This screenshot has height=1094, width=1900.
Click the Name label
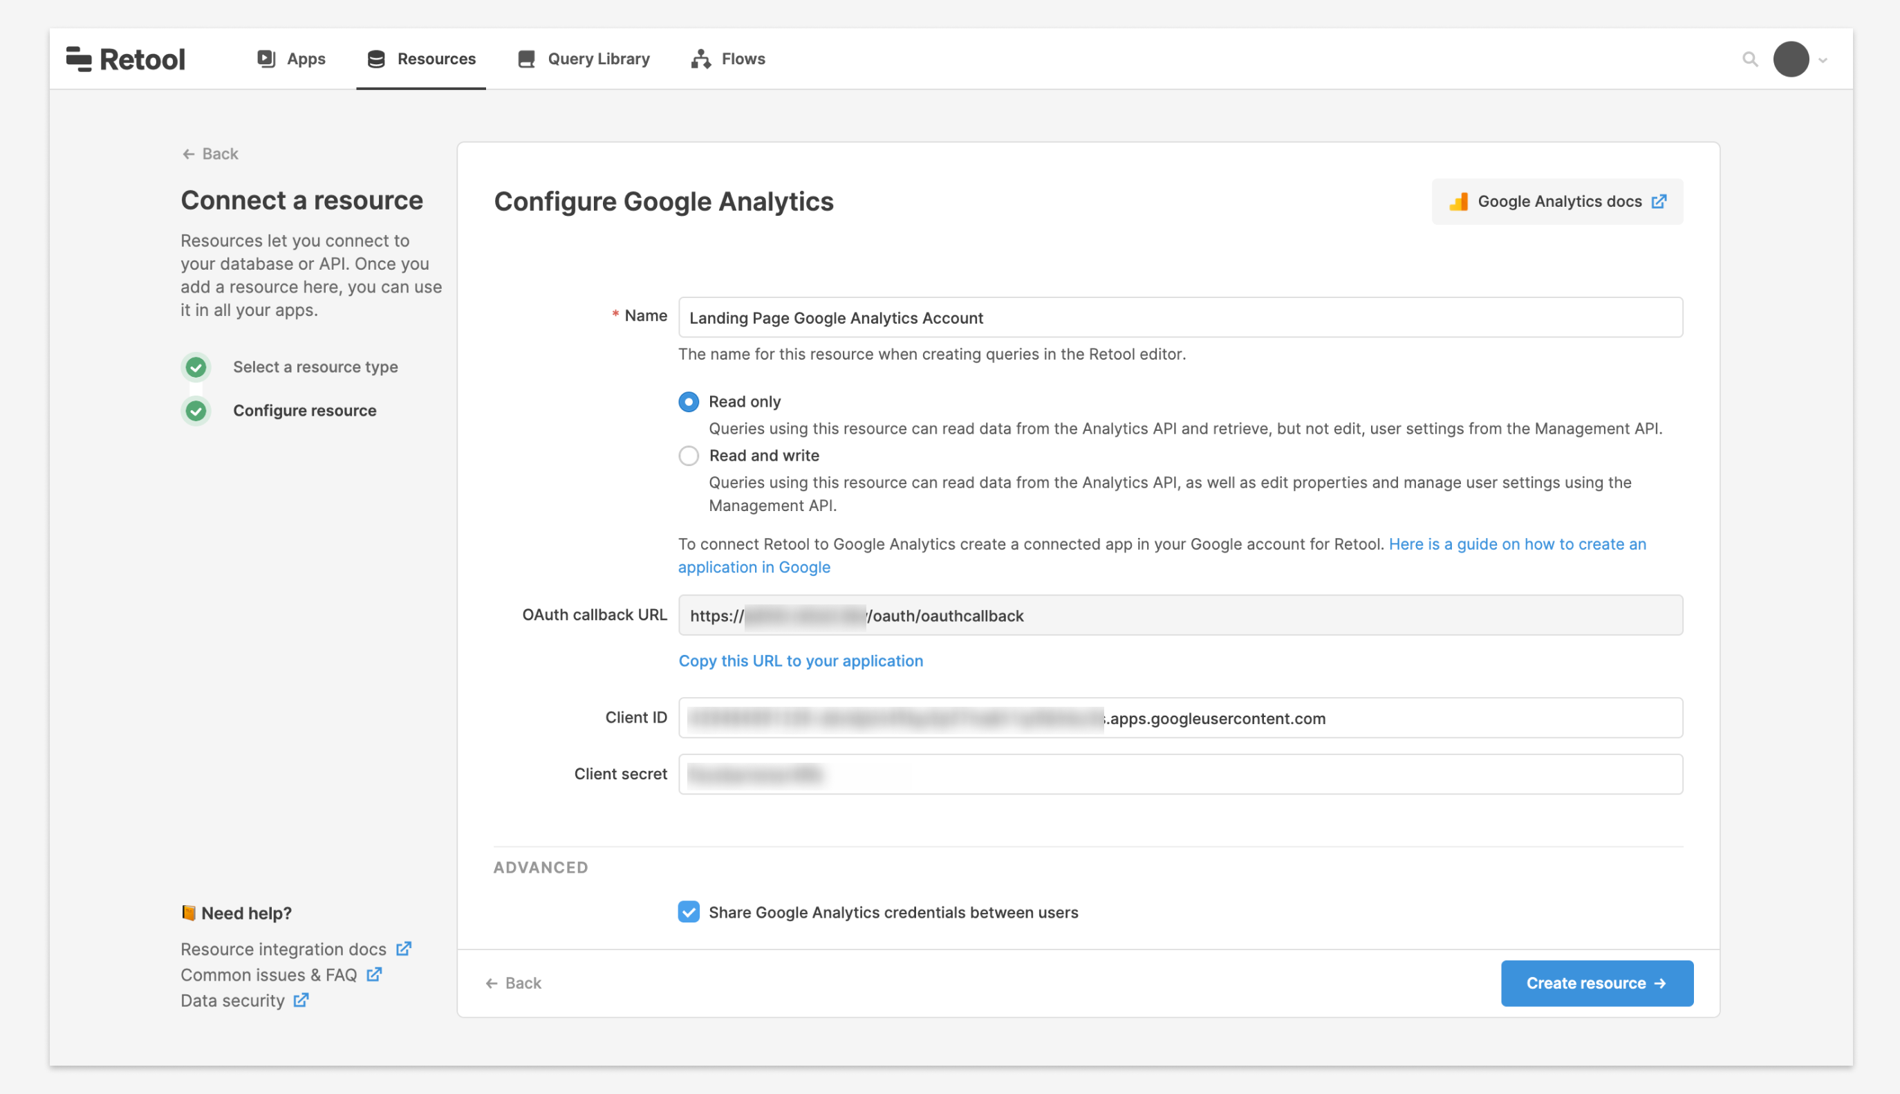point(645,316)
